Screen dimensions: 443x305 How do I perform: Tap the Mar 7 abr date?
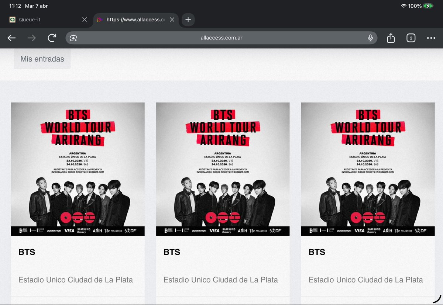(x=36, y=6)
